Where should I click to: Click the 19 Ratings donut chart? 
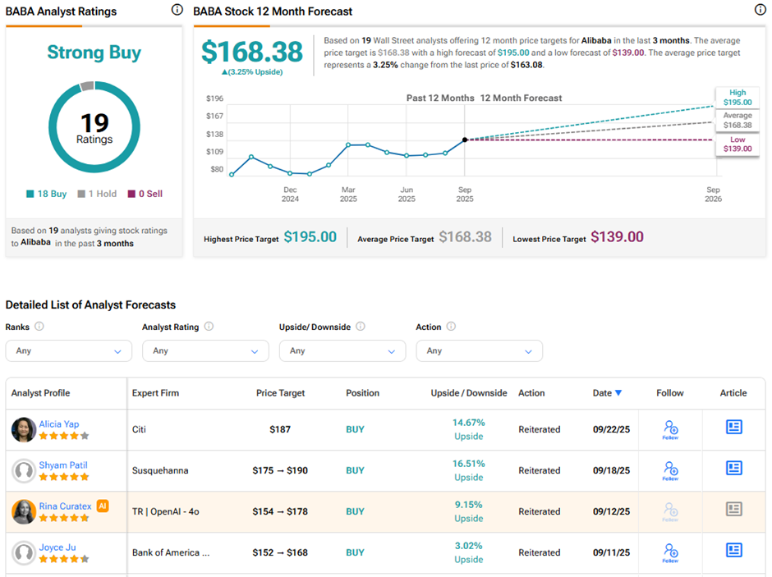(x=94, y=127)
